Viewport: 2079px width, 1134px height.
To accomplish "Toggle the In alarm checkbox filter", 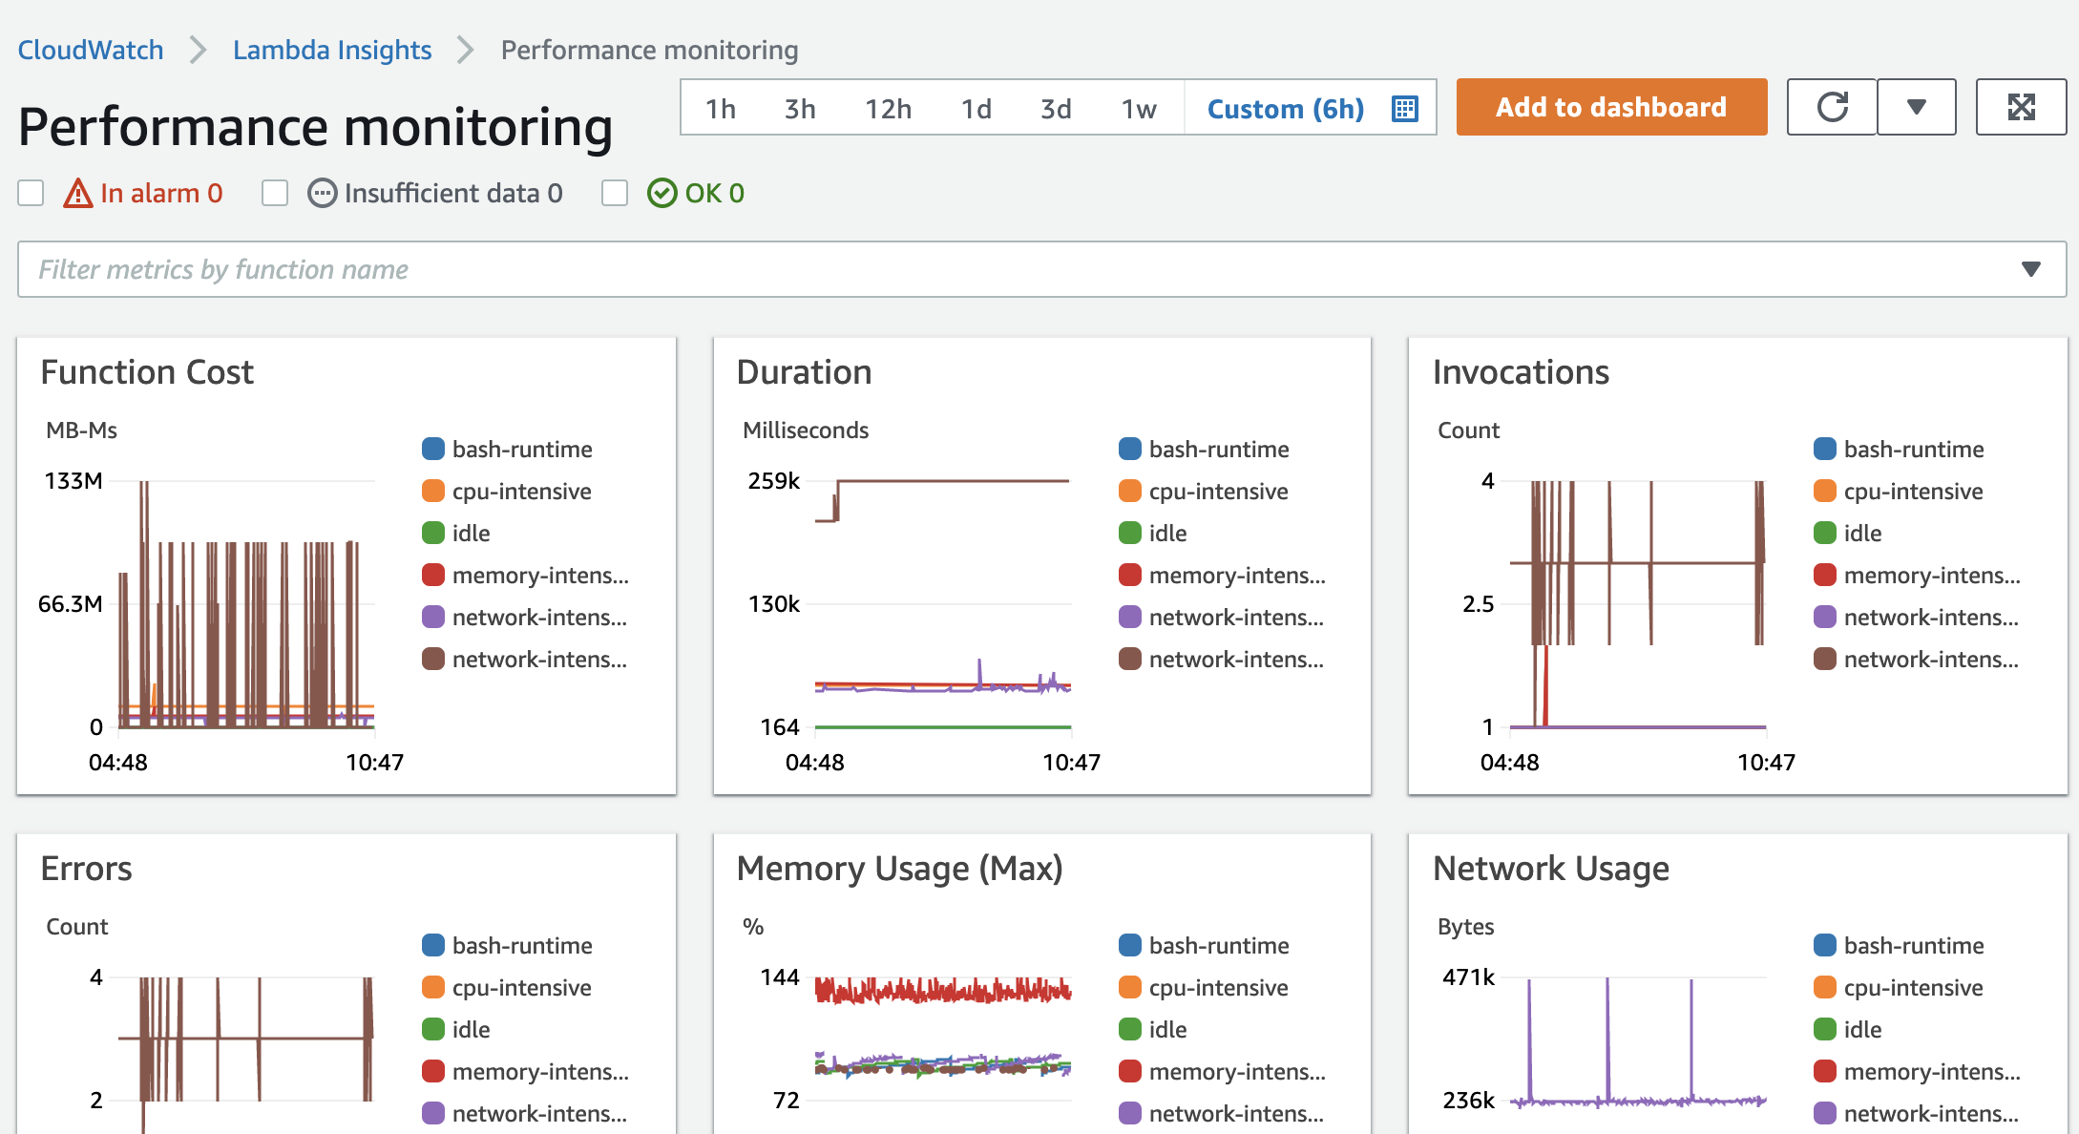I will point(31,193).
